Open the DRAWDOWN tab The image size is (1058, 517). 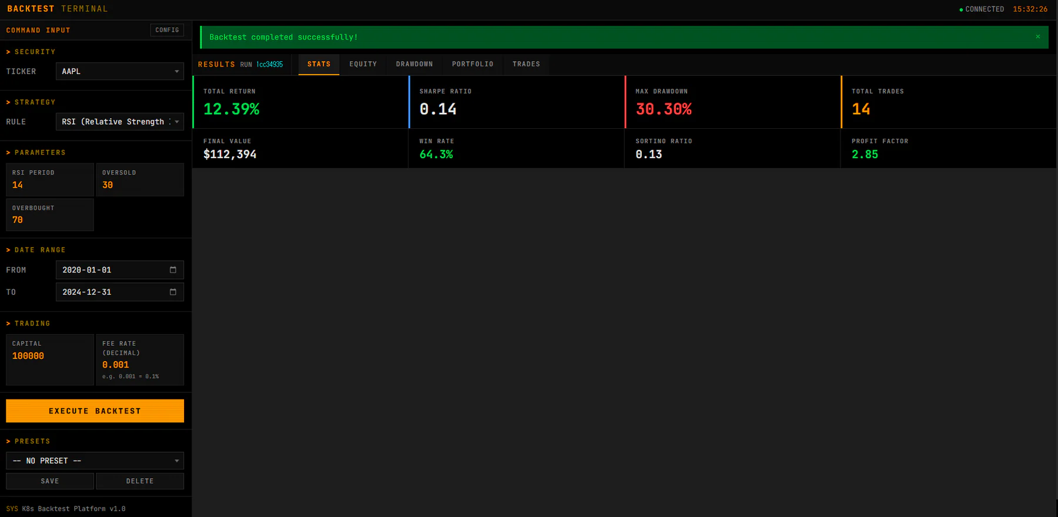(414, 64)
